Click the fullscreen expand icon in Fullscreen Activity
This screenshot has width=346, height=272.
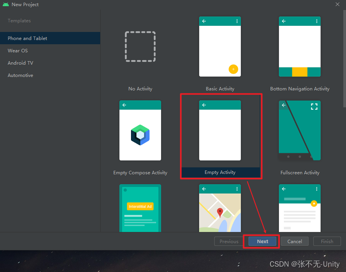(314, 107)
